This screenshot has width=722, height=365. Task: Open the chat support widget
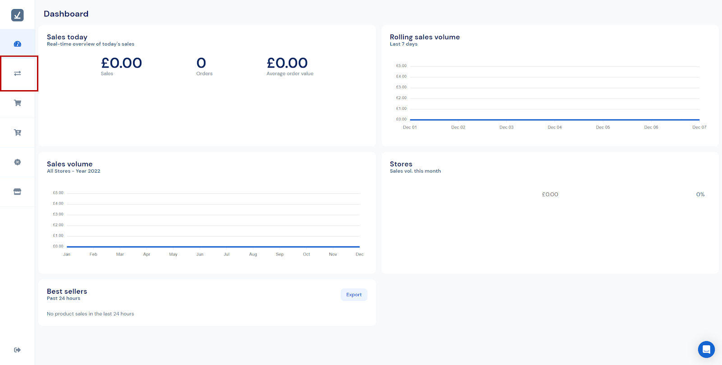point(706,349)
